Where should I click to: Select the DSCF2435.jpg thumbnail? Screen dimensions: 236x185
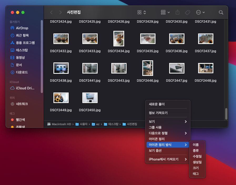pyautogui.click(x=148, y=39)
